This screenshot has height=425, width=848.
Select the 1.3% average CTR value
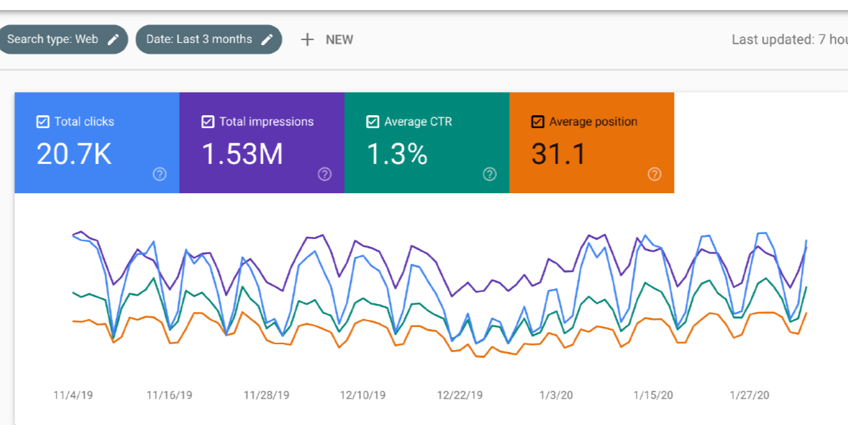pyautogui.click(x=397, y=155)
